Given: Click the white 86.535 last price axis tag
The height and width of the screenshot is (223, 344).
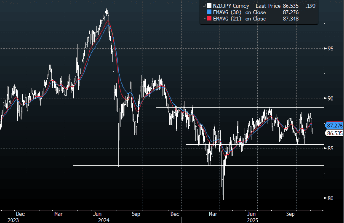Looking at the screenshot, I should click(x=334, y=133).
